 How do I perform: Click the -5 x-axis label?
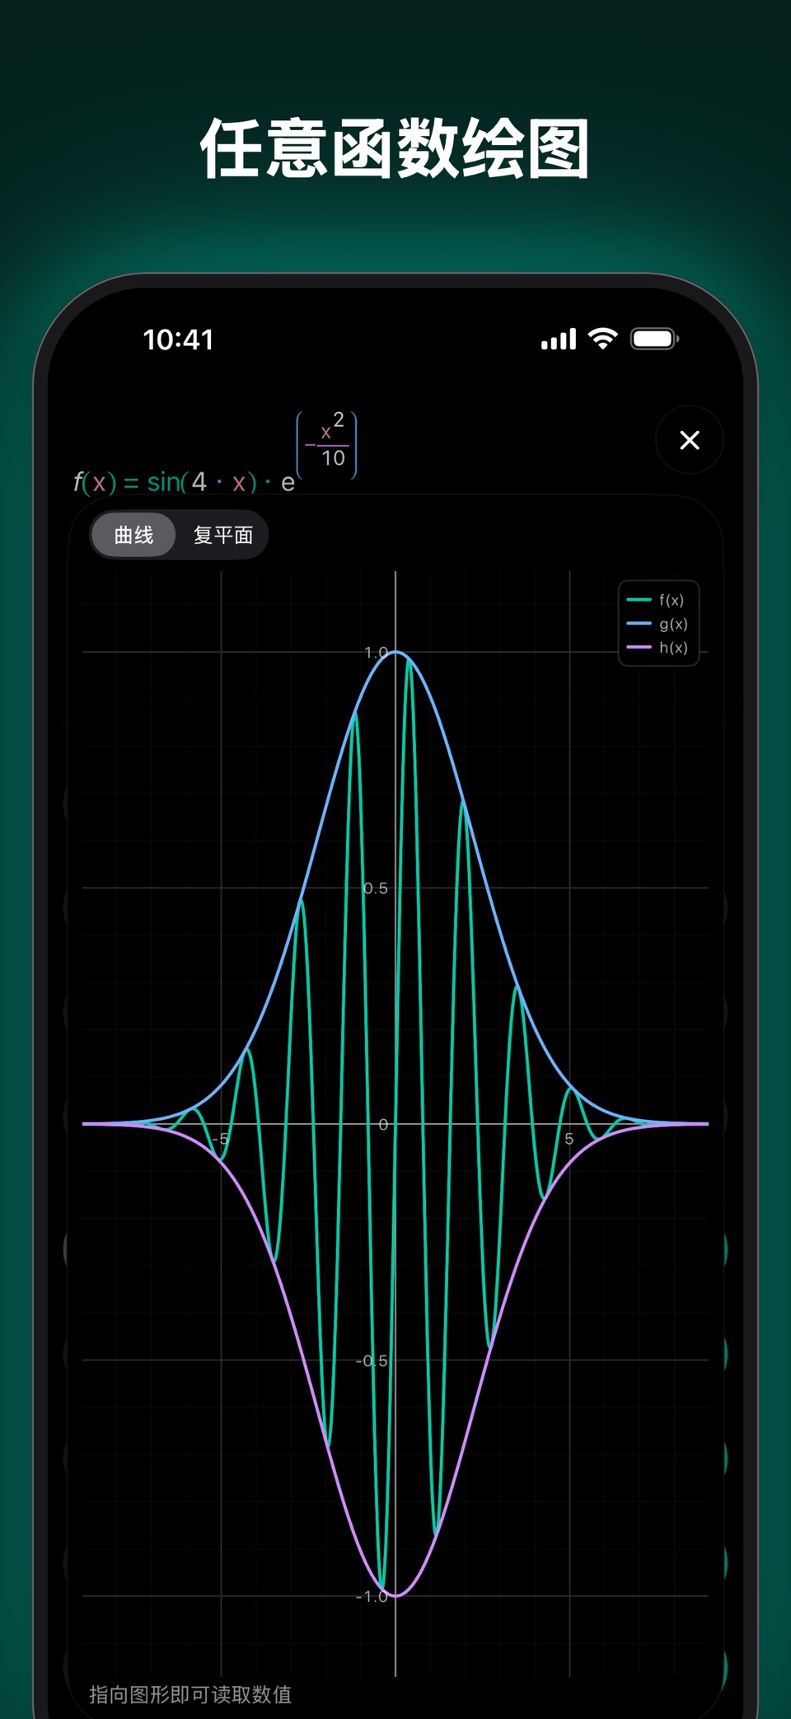click(220, 1139)
